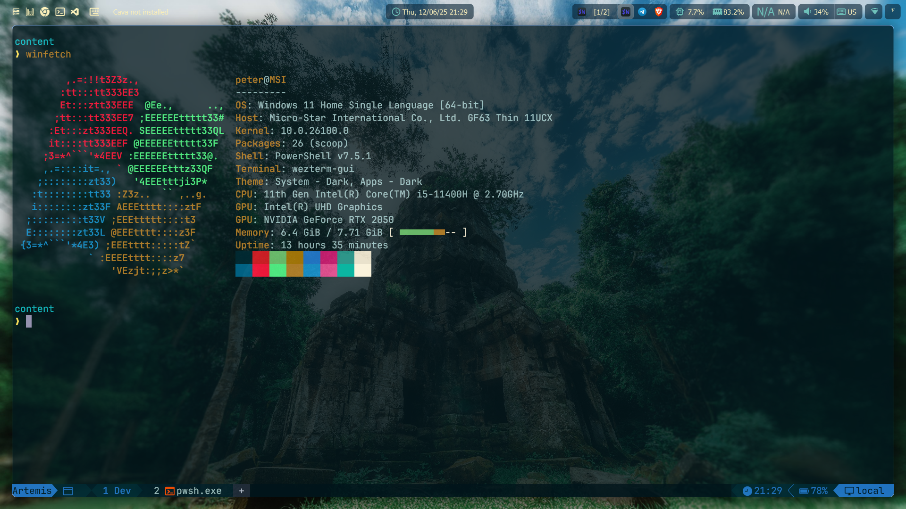This screenshot has height=509, width=906.
Task: Click the green memory usage bar
Action: tap(416, 232)
